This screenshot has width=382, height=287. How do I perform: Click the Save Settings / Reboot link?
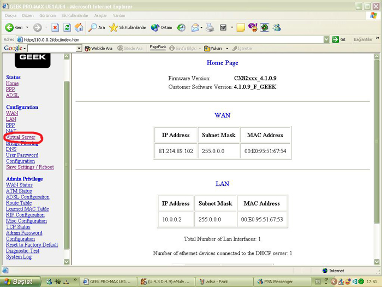click(30, 167)
